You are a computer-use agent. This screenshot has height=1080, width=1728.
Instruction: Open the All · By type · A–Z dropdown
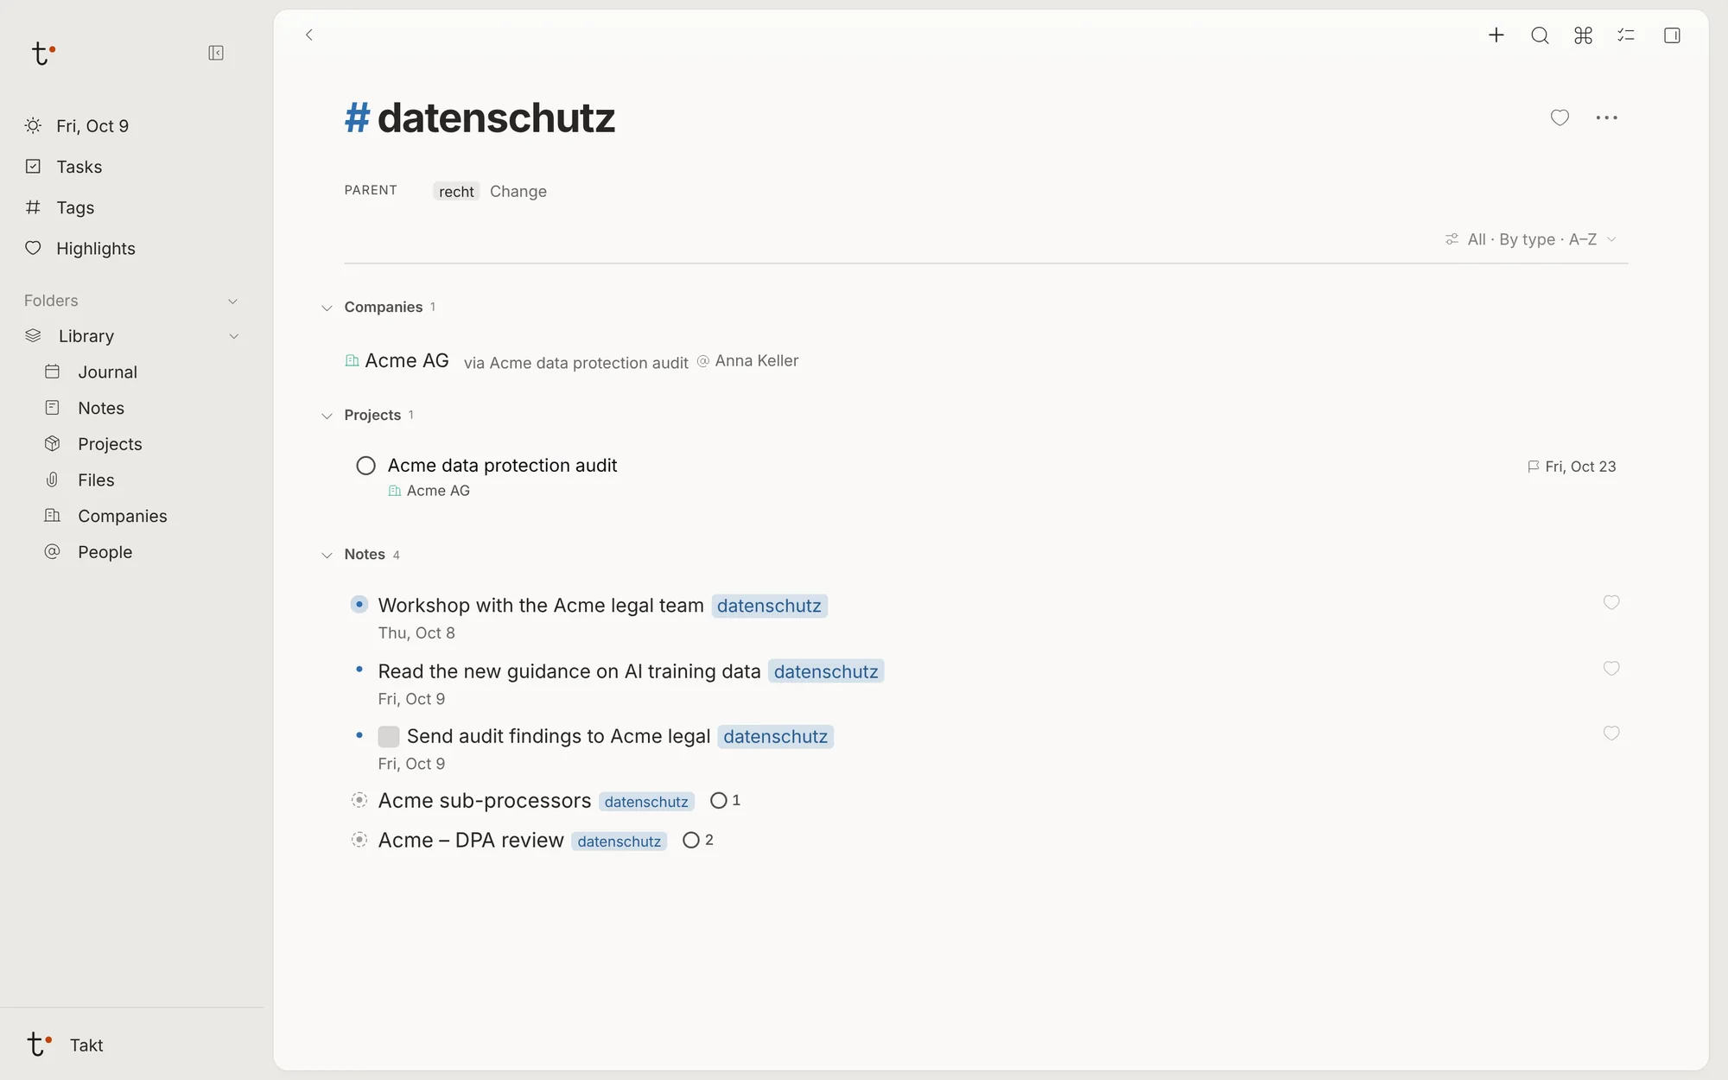coord(1530,239)
